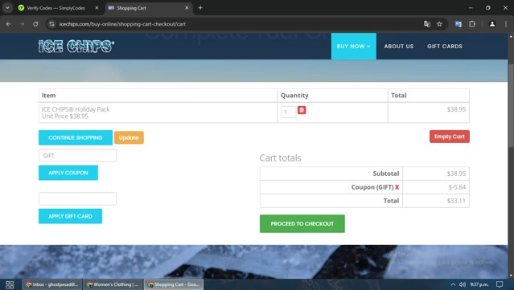Click CONTINUE SHOPPING button
The height and width of the screenshot is (290, 514).
point(76,137)
